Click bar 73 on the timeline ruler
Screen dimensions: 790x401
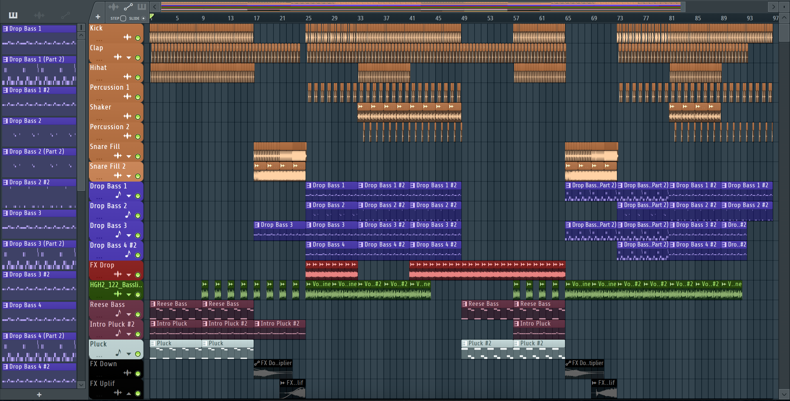click(620, 18)
